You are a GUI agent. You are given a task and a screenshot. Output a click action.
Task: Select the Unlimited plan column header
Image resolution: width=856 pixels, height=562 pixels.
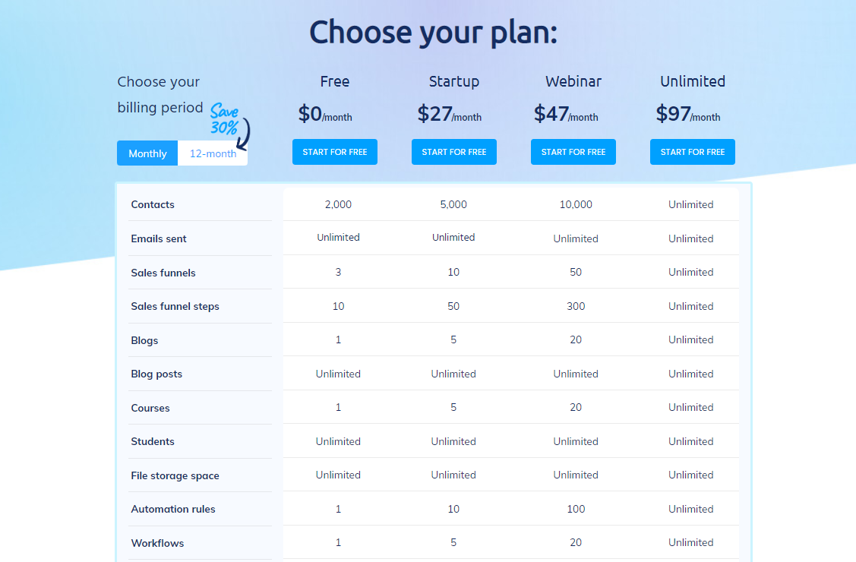[x=692, y=81]
